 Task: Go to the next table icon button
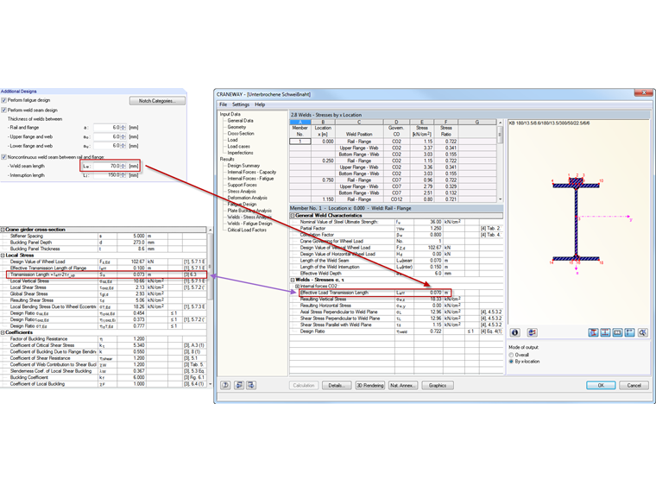pyautogui.click(x=251, y=385)
